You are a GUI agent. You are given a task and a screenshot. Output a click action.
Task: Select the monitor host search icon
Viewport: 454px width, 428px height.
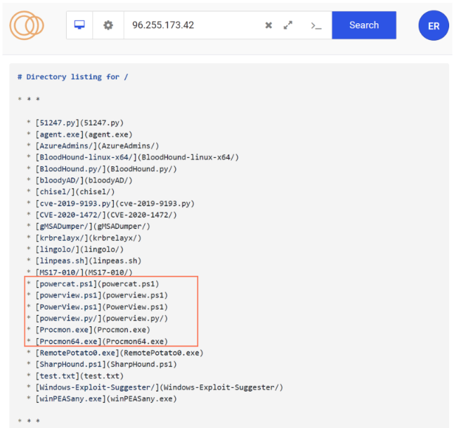(x=79, y=25)
